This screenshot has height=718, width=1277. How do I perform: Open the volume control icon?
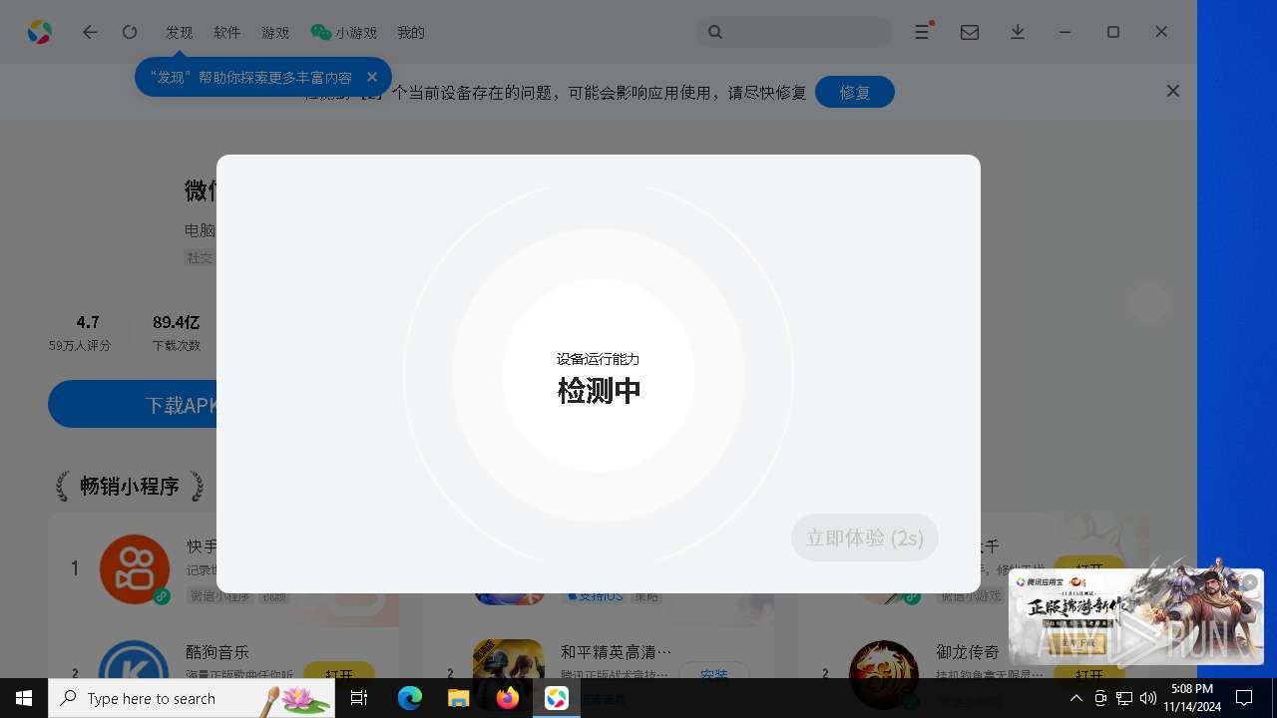click(1148, 698)
